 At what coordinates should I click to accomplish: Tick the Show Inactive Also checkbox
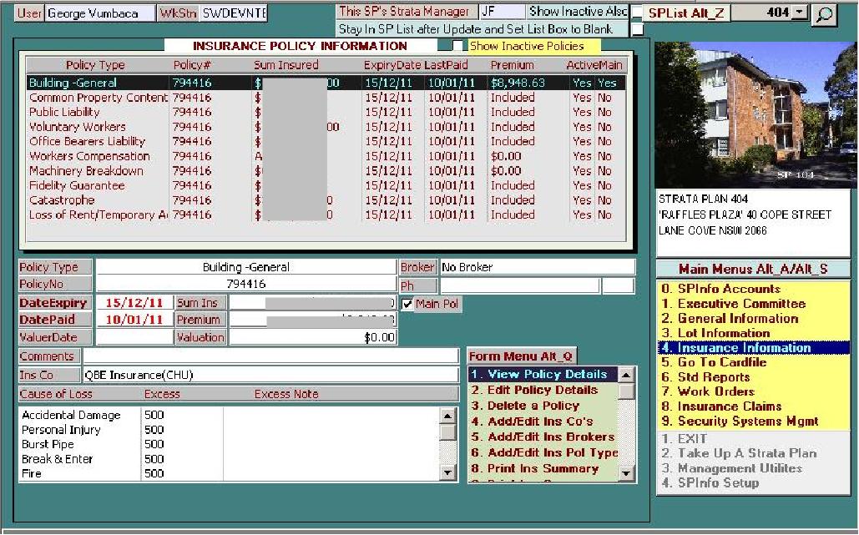[638, 13]
